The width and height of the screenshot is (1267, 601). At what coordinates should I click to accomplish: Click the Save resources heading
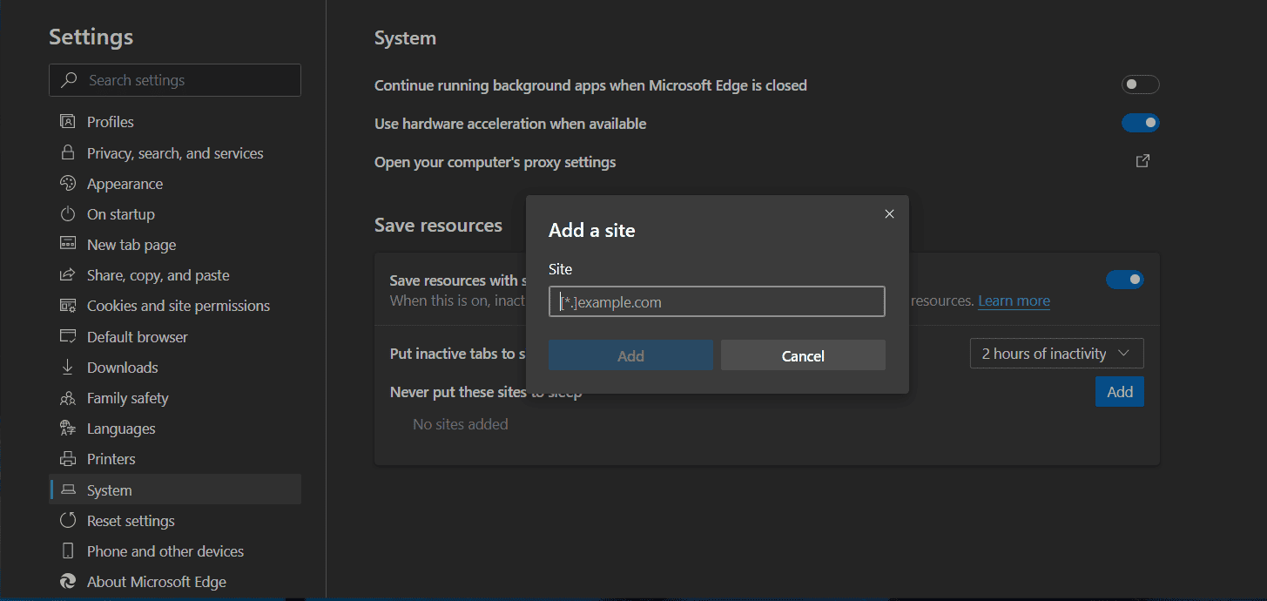(438, 225)
